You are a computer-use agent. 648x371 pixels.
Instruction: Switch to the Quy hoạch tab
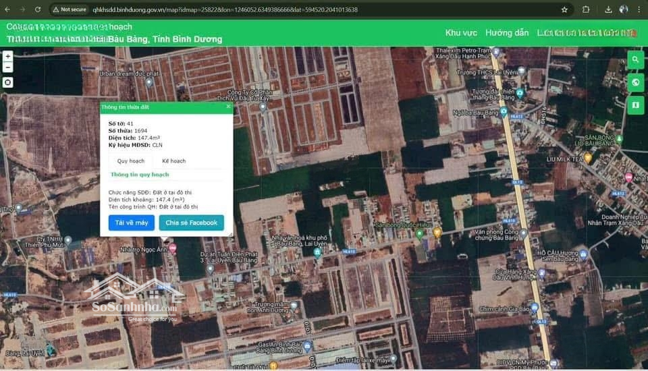pos(131,161)
